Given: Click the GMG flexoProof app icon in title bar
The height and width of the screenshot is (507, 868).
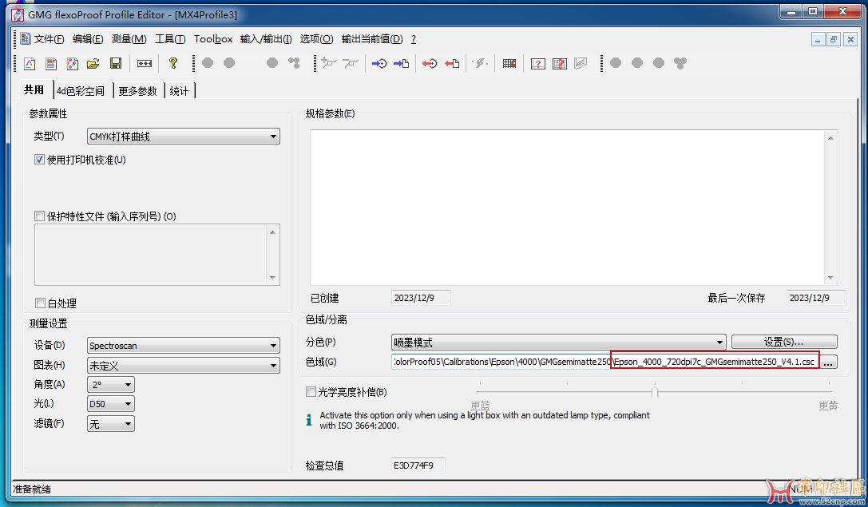Looking at the screenshot, I should (x=18, y=15).
